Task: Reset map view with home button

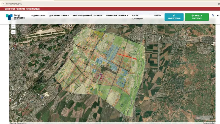Action: 13,32
